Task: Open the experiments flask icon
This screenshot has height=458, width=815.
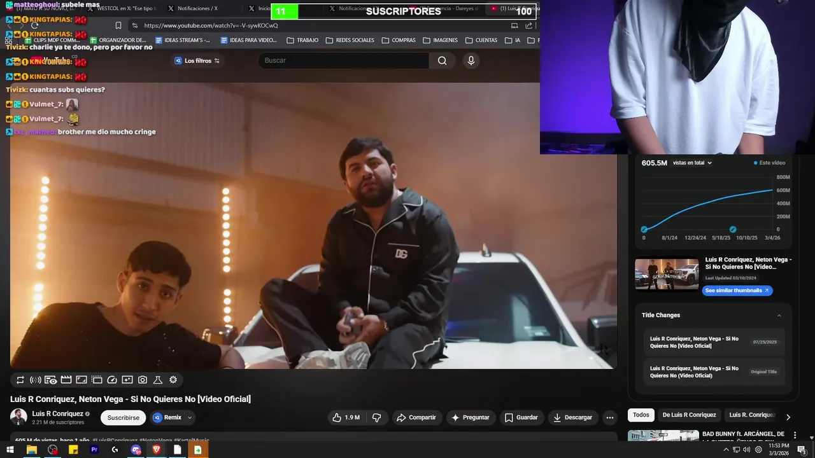Action: coord(158,380)
